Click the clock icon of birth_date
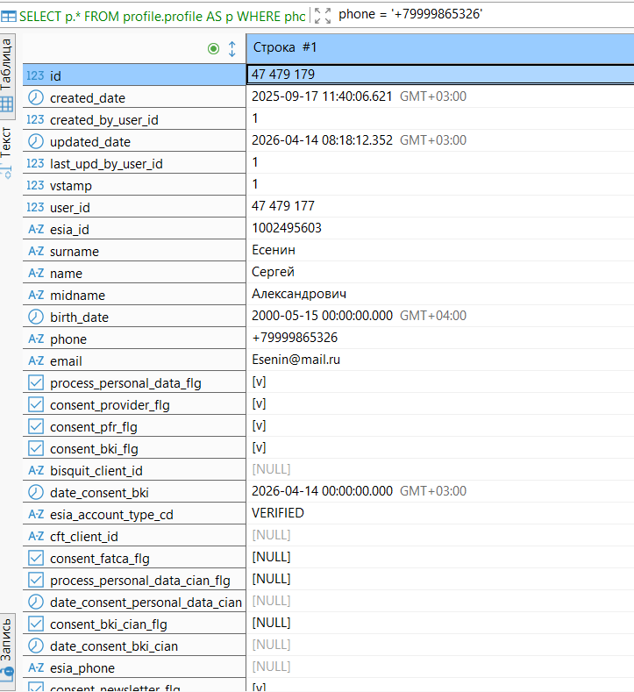Image resolution: width=634 pixels, height=692 pixels. click(36, 317)
